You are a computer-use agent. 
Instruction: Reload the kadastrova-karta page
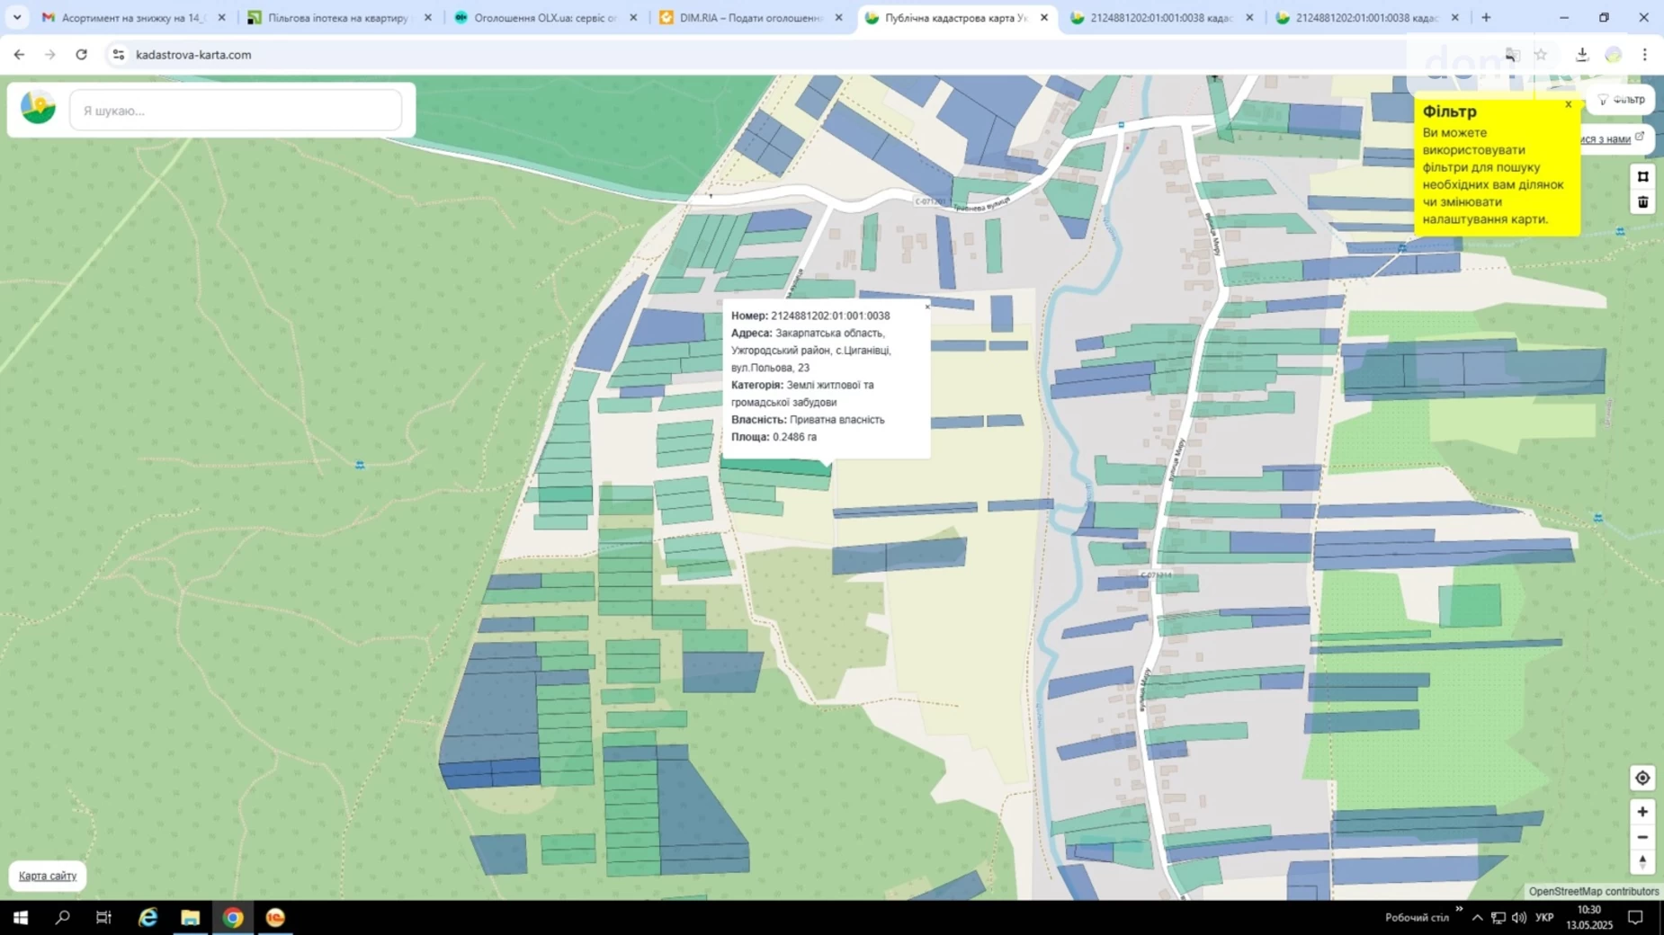(x=81, y=55)
